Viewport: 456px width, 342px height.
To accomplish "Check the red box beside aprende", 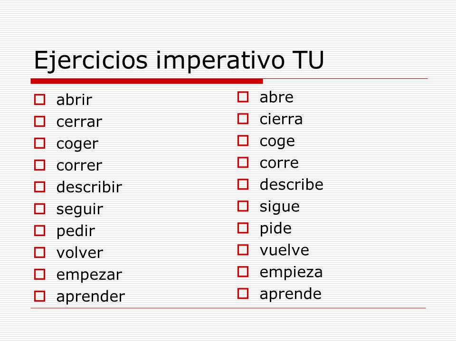I will [x=243, y=294].
